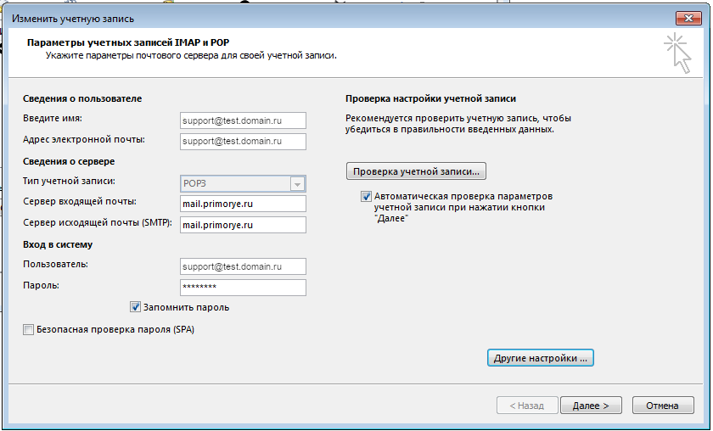Open the More Settings button
713x431 pixels.
tap(541, 358)
